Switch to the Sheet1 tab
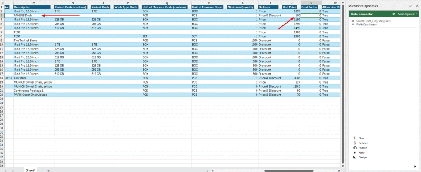Viewport: 421px width, 172px height. 31,170
